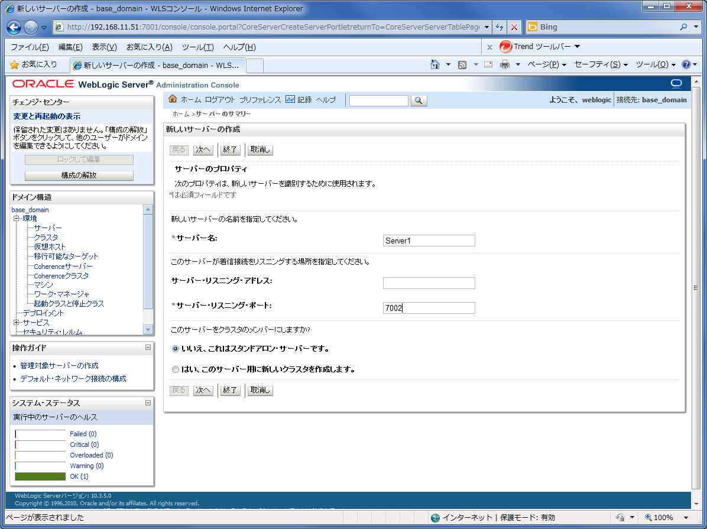Click the Read Mail envelope icon

tap(488, 64)
